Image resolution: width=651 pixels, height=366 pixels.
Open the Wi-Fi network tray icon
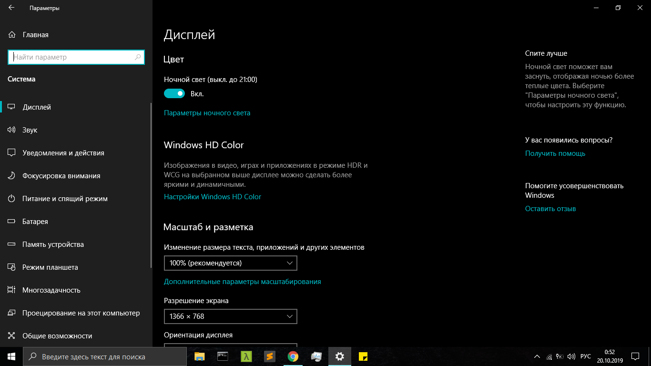pos(549,356)
